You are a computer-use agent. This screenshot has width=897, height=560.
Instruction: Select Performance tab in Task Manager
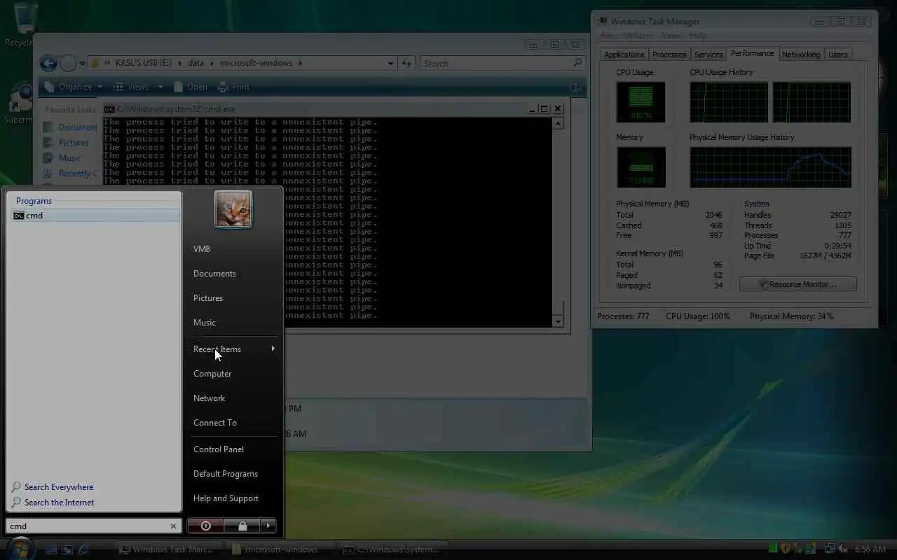tap(752, 53)
